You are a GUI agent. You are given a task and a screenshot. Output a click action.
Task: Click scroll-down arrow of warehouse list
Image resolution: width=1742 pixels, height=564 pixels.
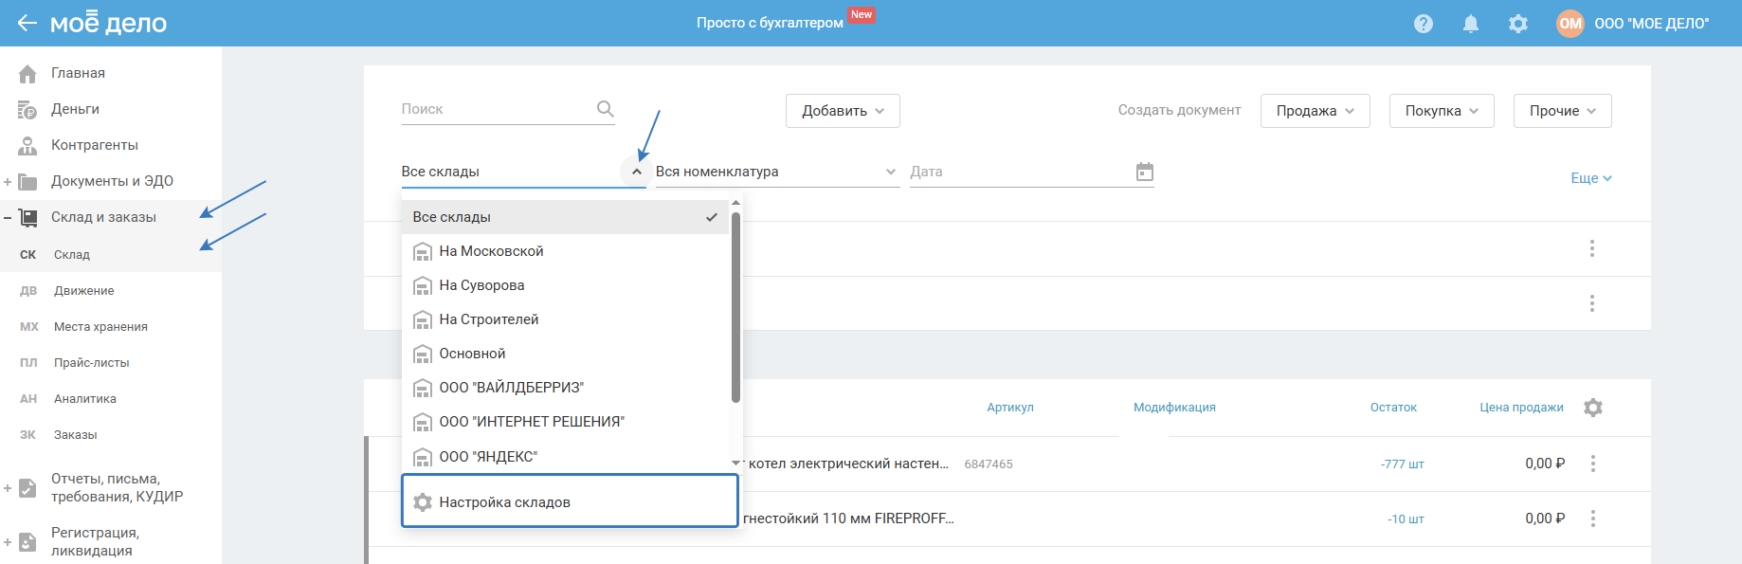tap(735, 463)
